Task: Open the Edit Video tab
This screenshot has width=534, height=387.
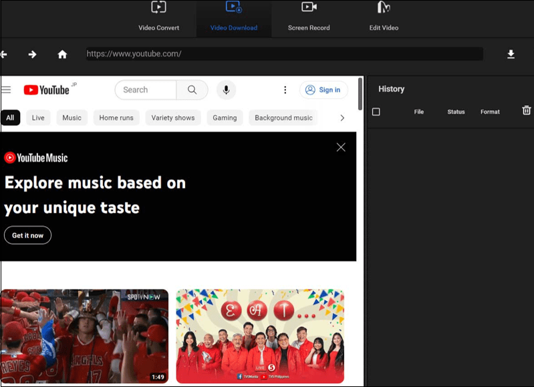Action: [x=384, y=17]
